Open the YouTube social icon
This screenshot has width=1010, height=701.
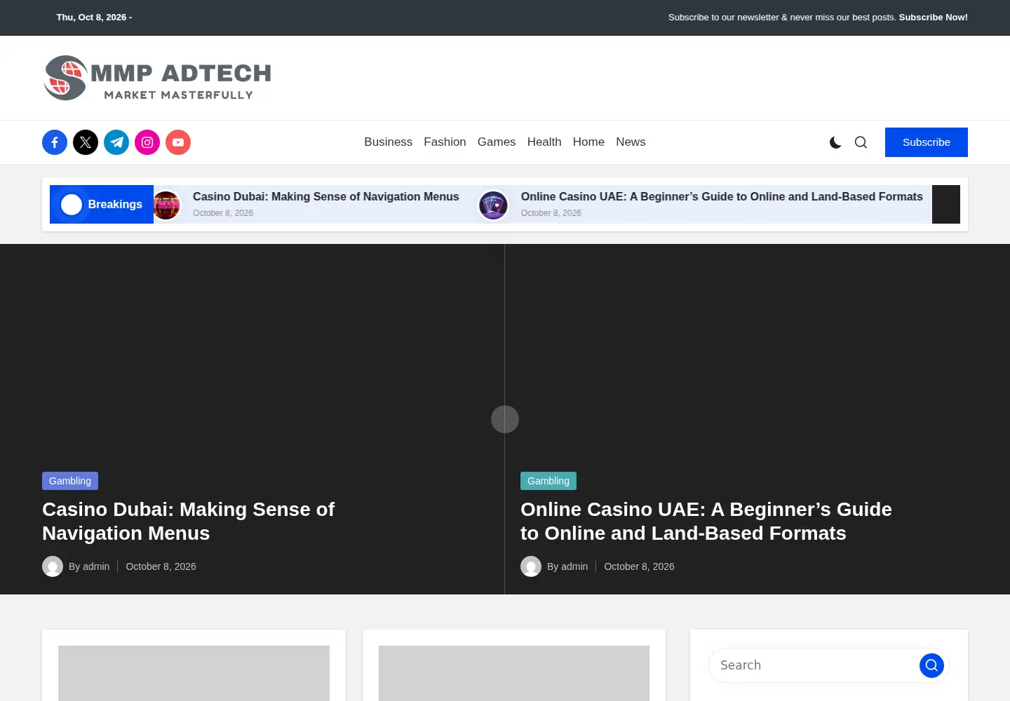178,142
